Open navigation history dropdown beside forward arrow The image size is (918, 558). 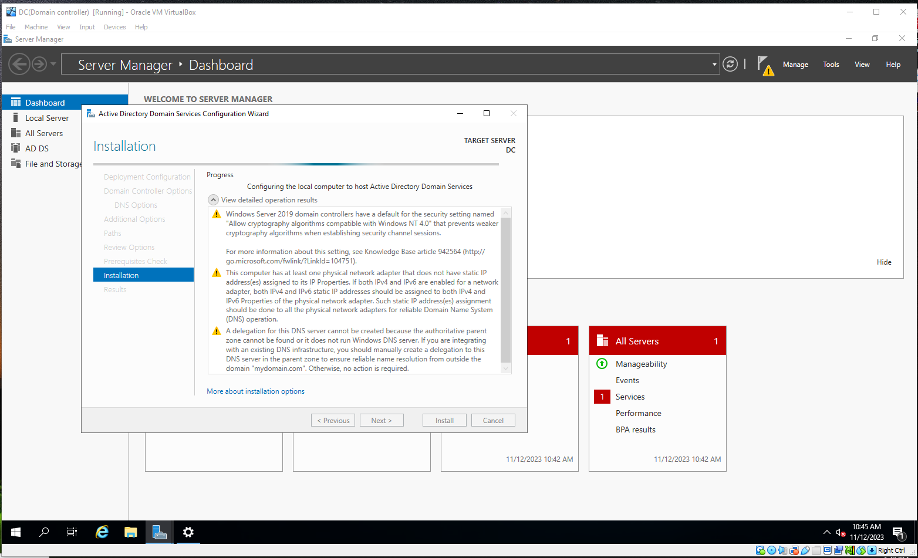coord(53,64)
